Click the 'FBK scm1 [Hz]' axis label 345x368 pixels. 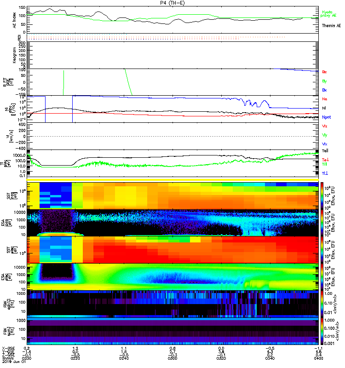pyautogui.click(x=9, y=331)
